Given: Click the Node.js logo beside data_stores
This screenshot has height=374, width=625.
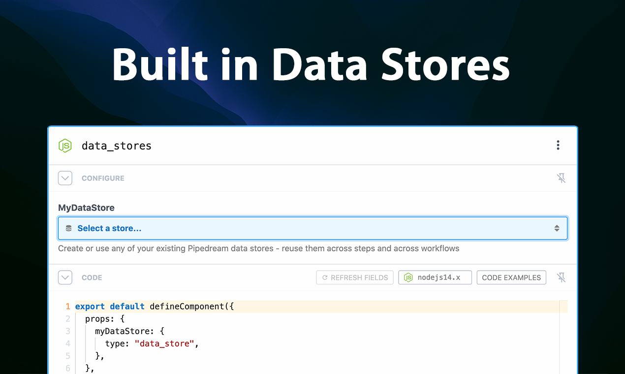Looking at the screenshot, I should 65,146.
